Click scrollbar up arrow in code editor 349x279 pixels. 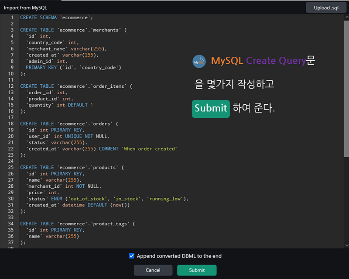click(346, 17)
